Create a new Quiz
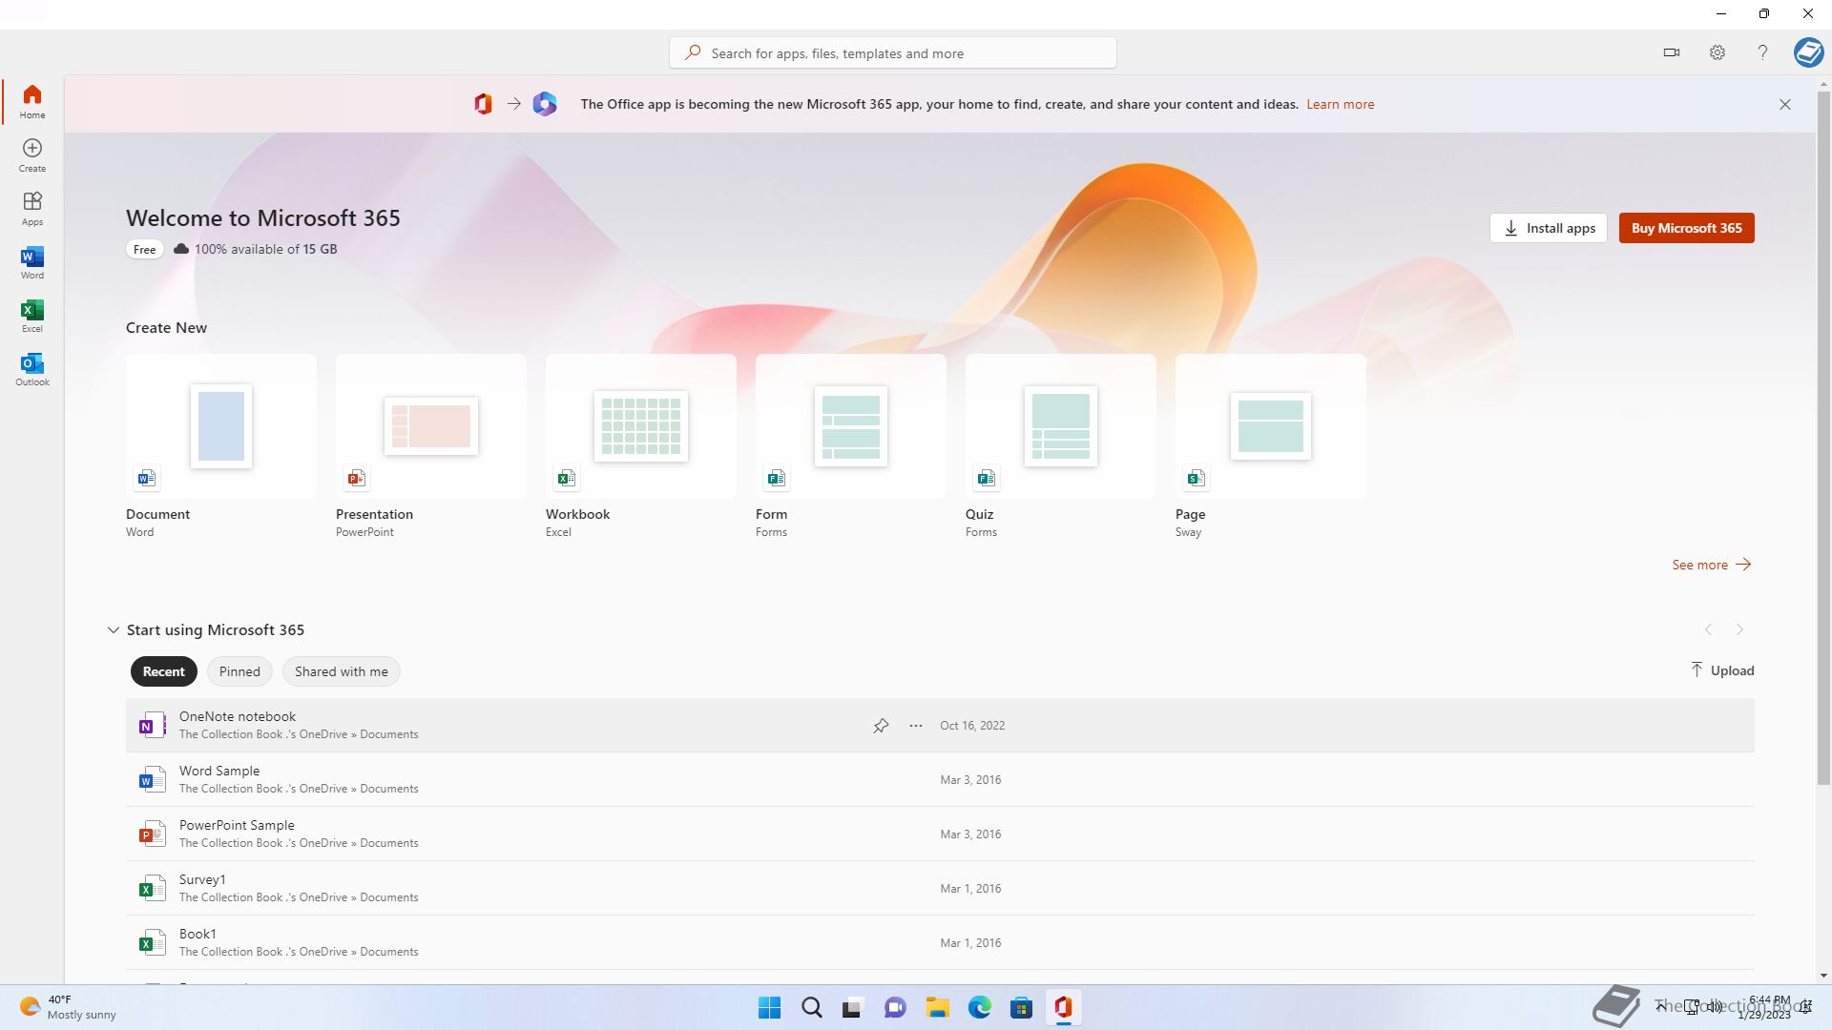This screenshot has height=1030, width=1832. click(x=1061, y=445)
